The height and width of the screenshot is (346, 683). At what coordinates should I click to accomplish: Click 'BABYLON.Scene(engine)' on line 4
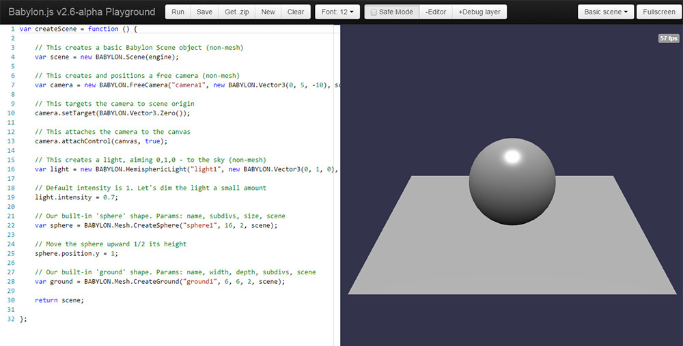tap(137, 57)
